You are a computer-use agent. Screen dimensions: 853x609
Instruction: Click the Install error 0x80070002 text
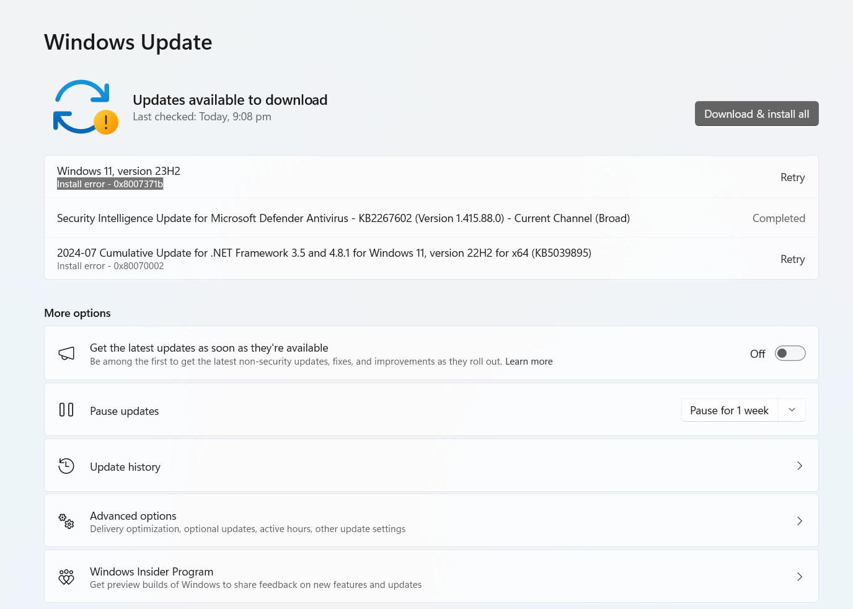110,266
